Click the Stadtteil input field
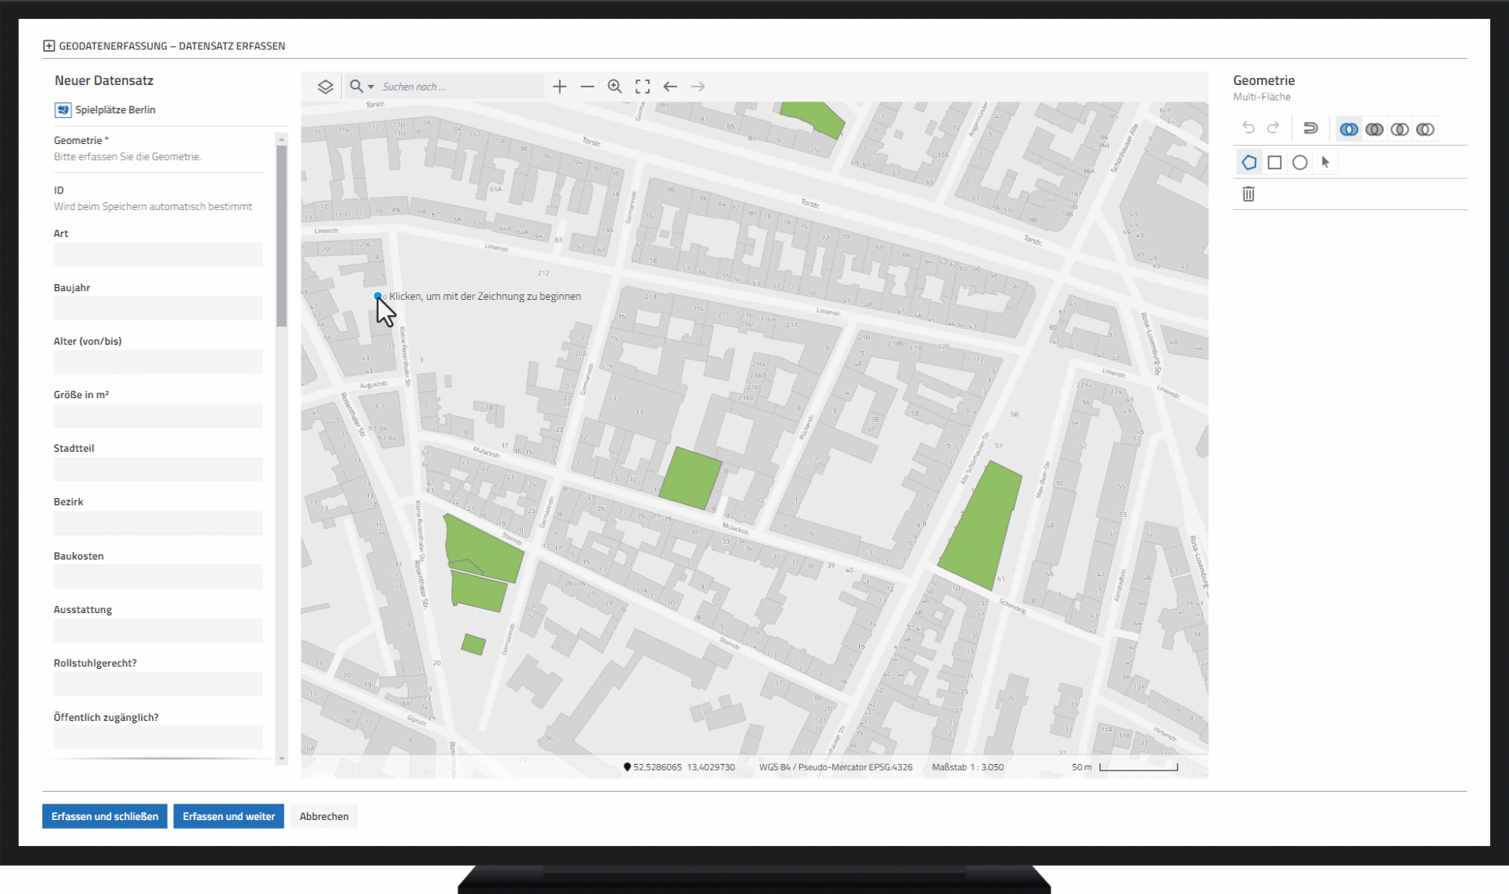The height and width of the screenshot is (894, 1509). coord(158,469)
